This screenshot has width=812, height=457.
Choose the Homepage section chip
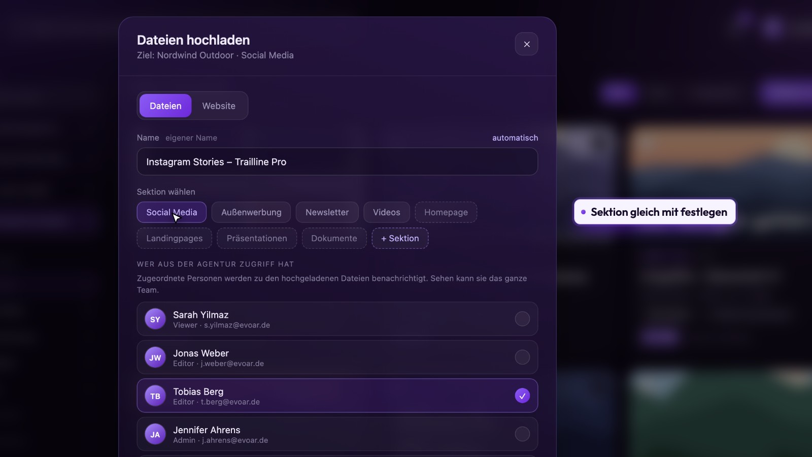446,212
